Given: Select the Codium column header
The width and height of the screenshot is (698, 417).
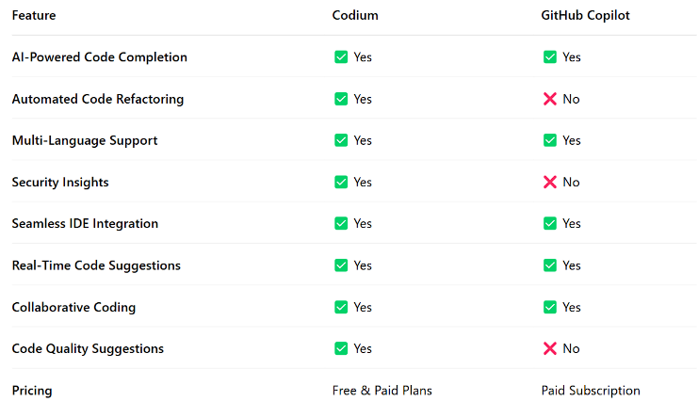Looking at the screenshot, I should coord(355,15).
